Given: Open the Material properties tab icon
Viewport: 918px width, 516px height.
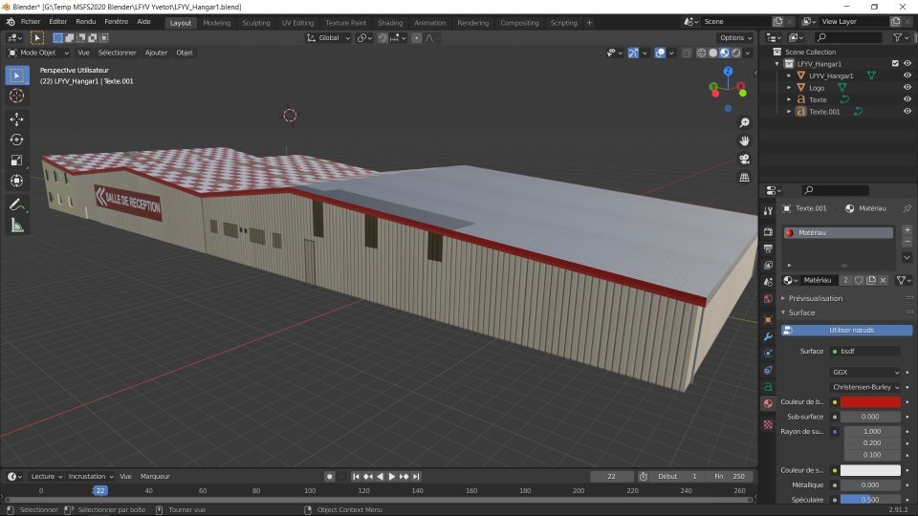Looking at the screenshot, I should (767, 404).
